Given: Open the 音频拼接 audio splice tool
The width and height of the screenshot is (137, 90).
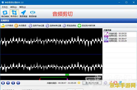Looking at the screenshot, I should point(33,14).
